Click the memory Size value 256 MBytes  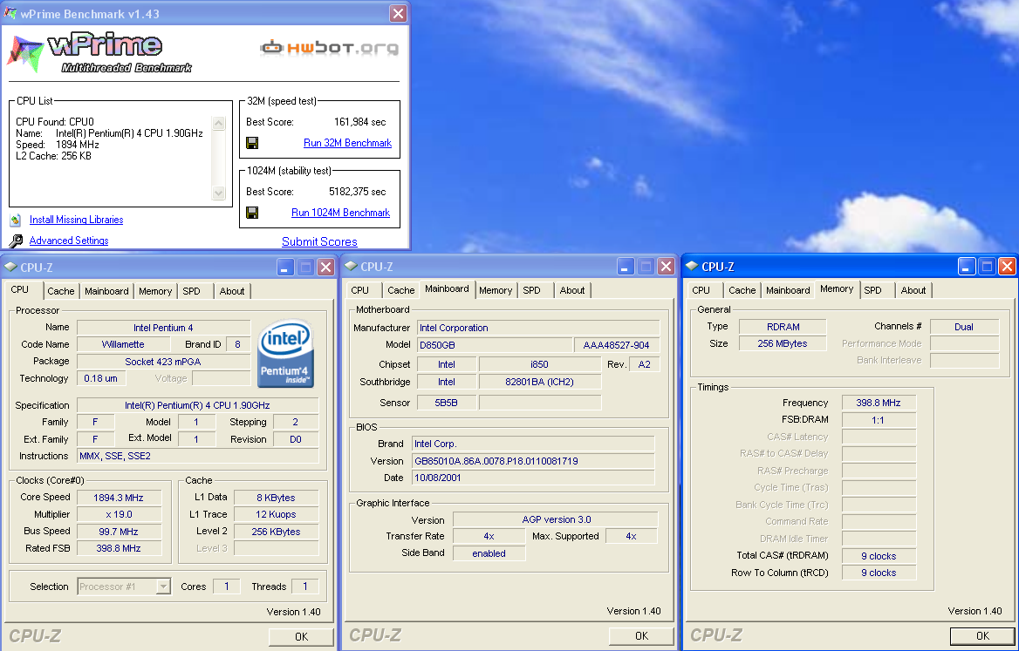pyautogui.click(x=783, y=344)
